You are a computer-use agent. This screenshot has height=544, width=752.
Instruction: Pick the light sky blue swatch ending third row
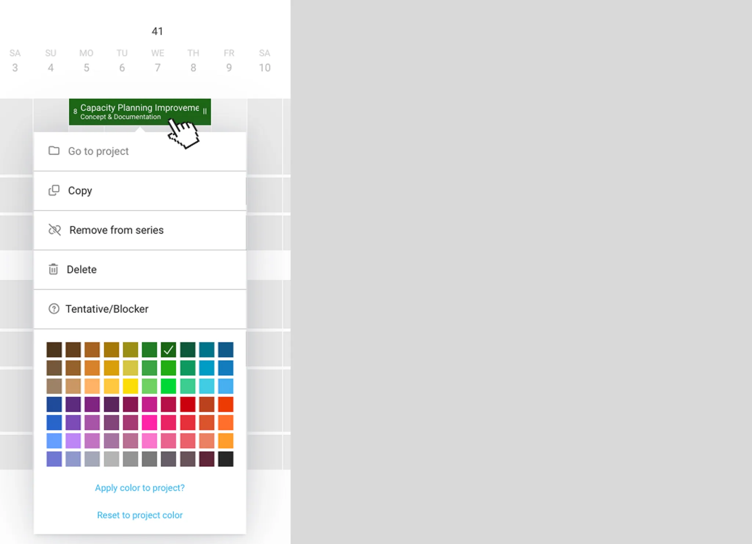[x=226, y=386]
